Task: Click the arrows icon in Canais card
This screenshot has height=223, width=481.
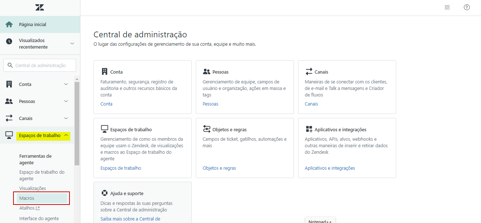Action: [309, 71]
